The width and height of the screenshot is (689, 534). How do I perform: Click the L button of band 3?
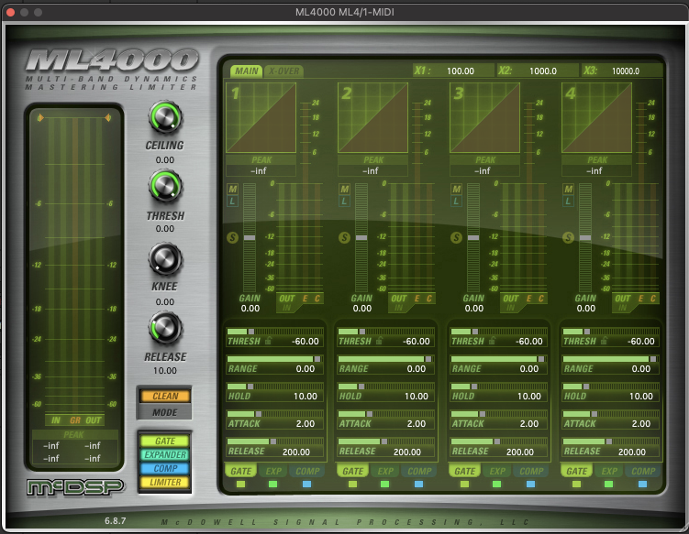457,202
